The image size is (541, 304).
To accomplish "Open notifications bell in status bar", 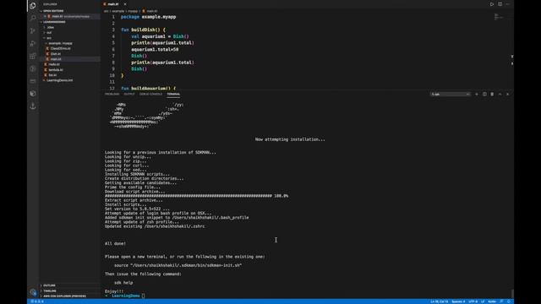I will point(509,301).
